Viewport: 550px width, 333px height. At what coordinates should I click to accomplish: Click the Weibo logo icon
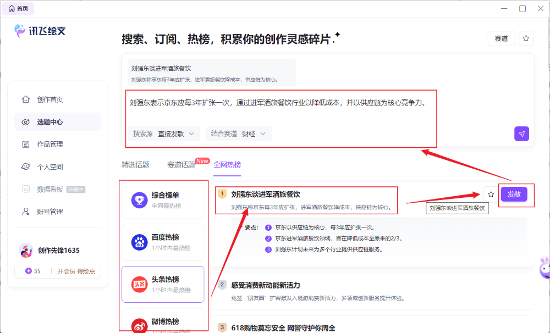pos(139,326)
